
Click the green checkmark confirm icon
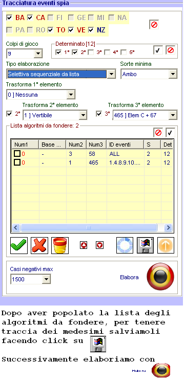[x=19, y=245]
